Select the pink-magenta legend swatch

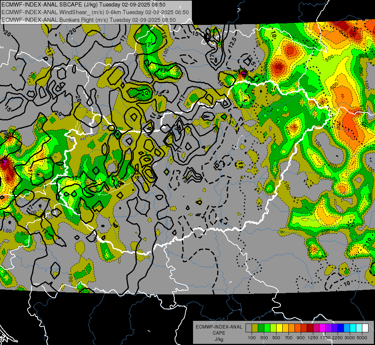(316, 328)
